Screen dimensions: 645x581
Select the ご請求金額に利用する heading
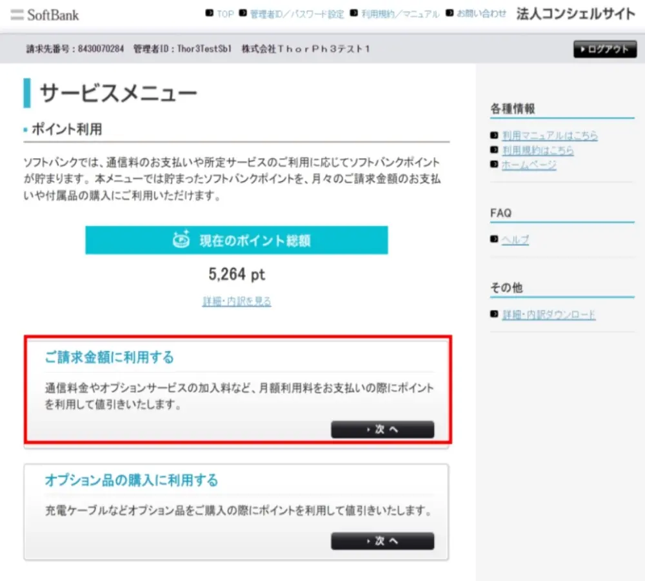coord(110,357)
